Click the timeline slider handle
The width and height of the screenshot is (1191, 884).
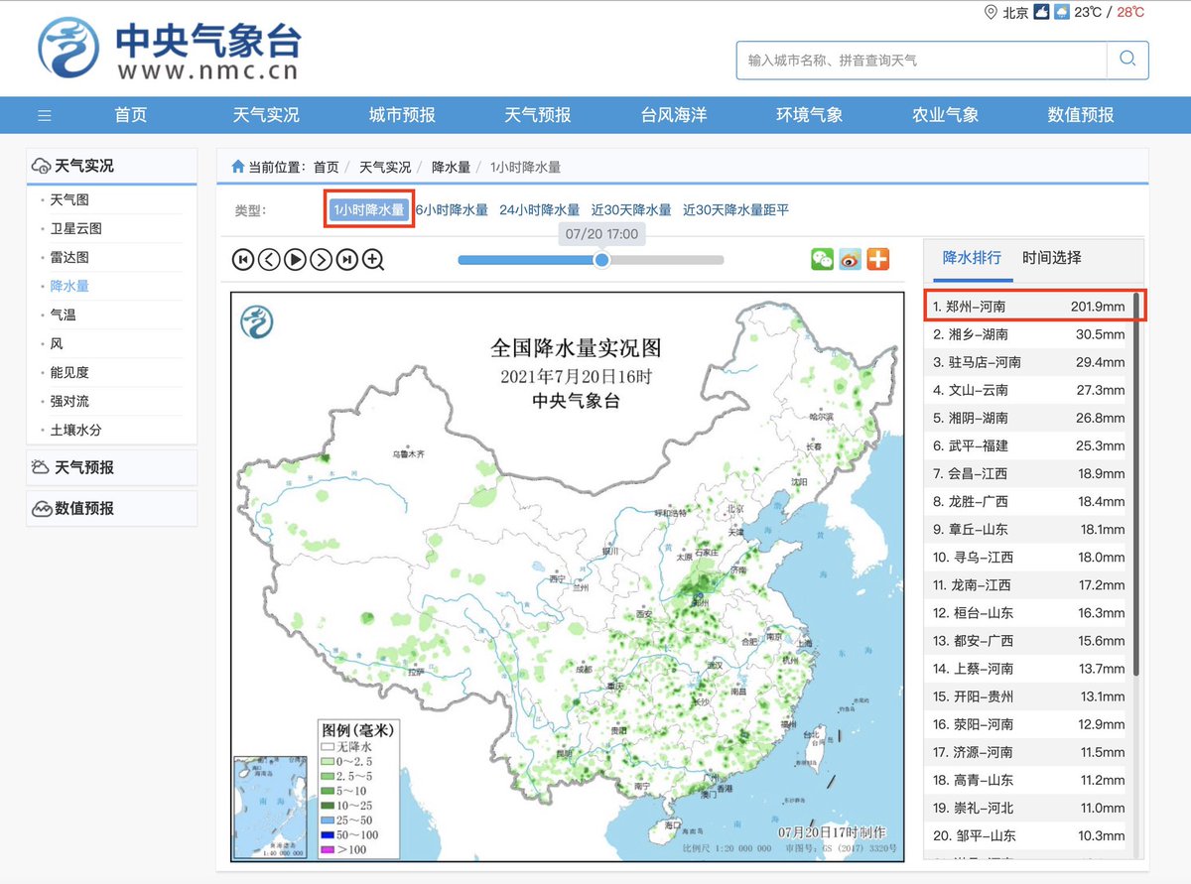(x=601, y=260)
